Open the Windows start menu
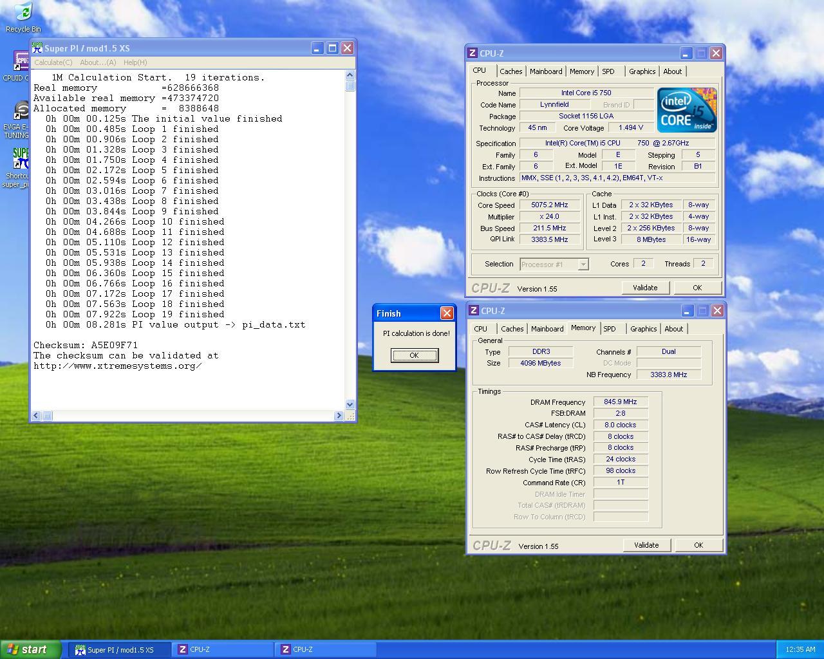Image resolution: width=824 pixels, height=659 pixels. (31, 649)
